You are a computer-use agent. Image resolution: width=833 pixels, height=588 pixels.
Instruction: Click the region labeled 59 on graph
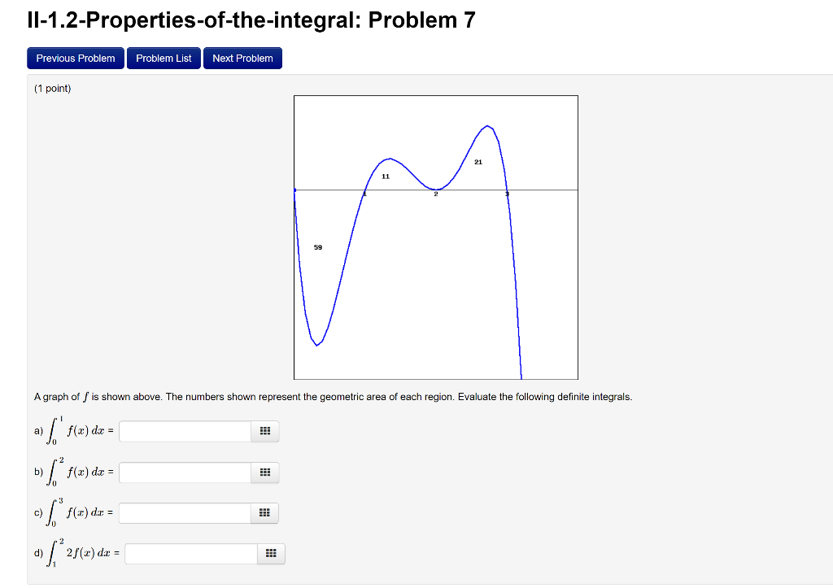click(317, 247)
